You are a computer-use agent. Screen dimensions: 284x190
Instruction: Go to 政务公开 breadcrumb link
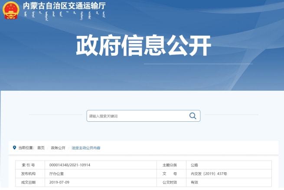pos(58,148)
